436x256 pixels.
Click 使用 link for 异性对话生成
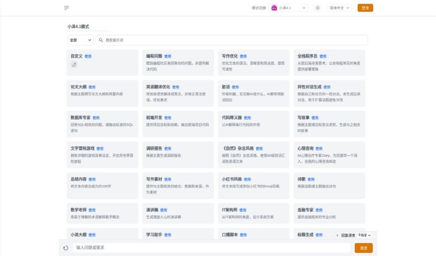(327, 87)
